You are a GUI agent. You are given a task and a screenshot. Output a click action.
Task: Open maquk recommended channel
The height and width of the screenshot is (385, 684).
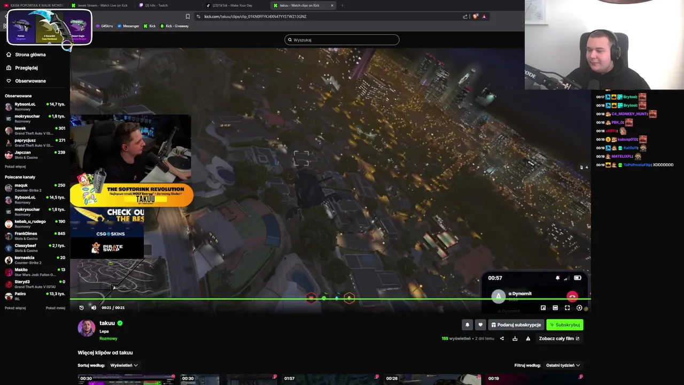(35, 188)
